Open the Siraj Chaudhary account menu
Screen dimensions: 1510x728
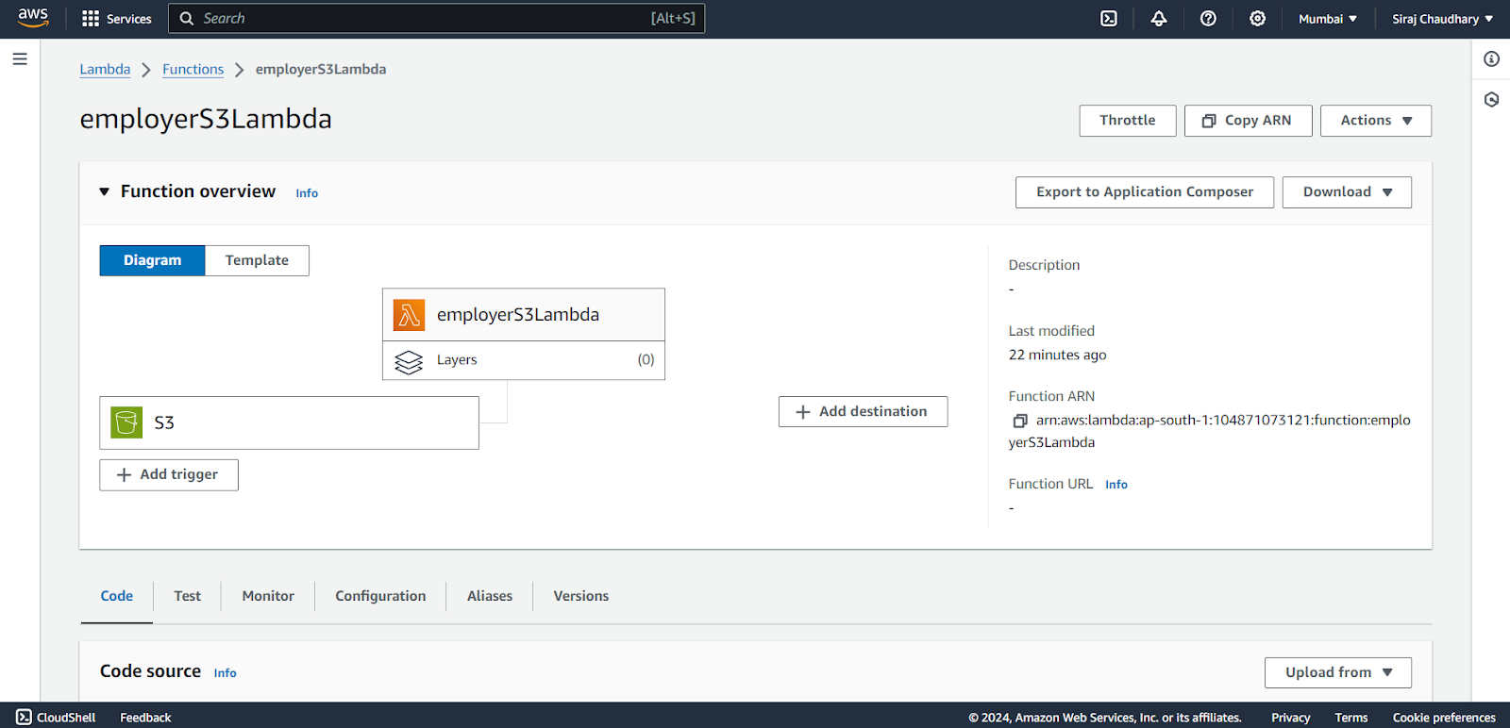[1442, 19]
